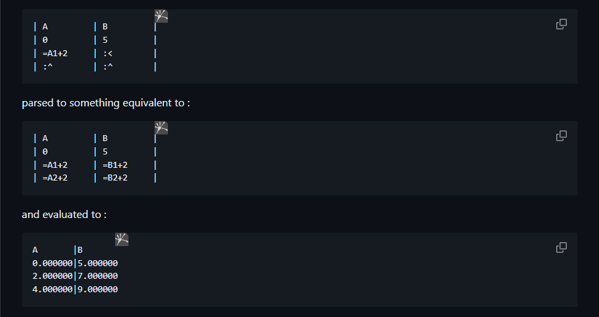Click the '=B2+2' formula cell
The image size is (599, 317).
click(x=115, y=178)
